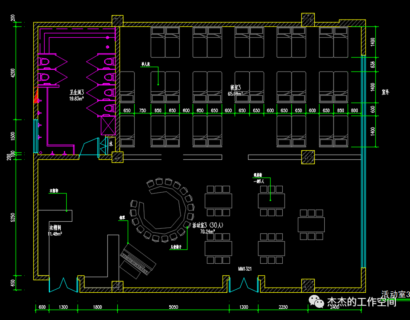The image size is (410, 320).
Task: Click the red triangle marker on bathroom wall
Action: click(x=36, y=95)
